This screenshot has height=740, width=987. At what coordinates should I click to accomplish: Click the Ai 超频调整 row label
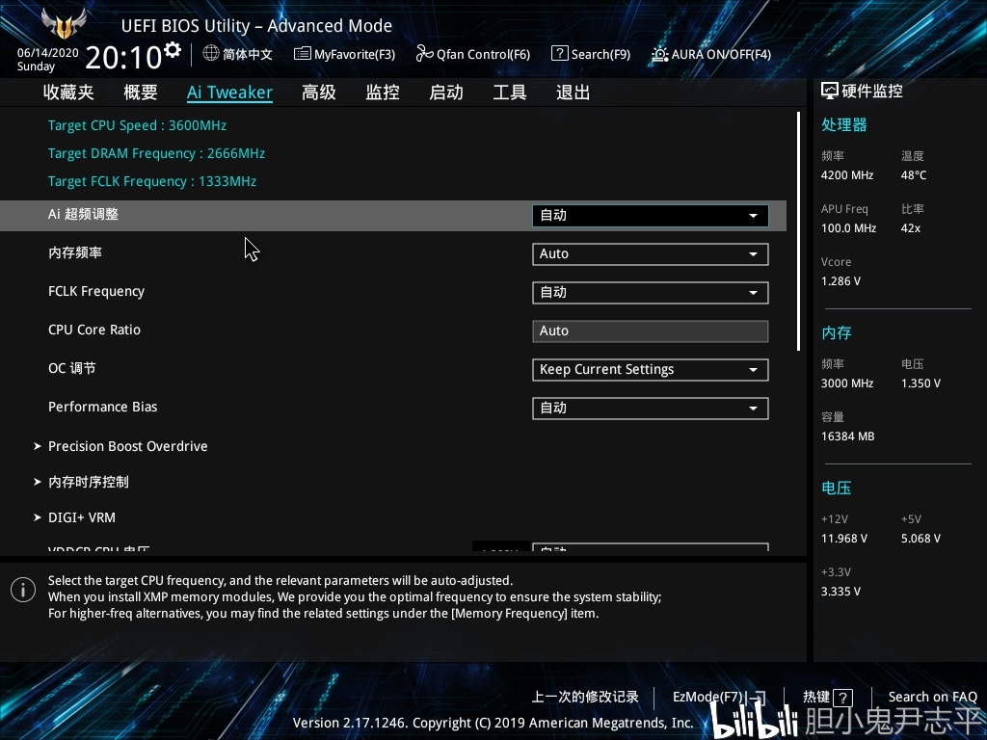pyautogui.click(x=83, y=214)
